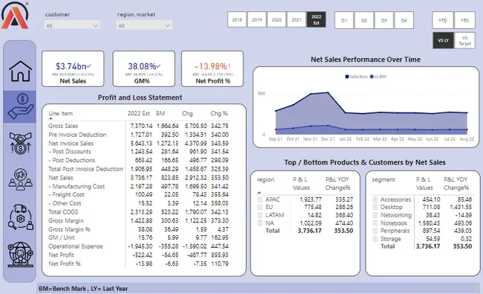This screenshot has height=294, width=483.
Task: Expand the Accessories segment row
Action: point(375,199)
